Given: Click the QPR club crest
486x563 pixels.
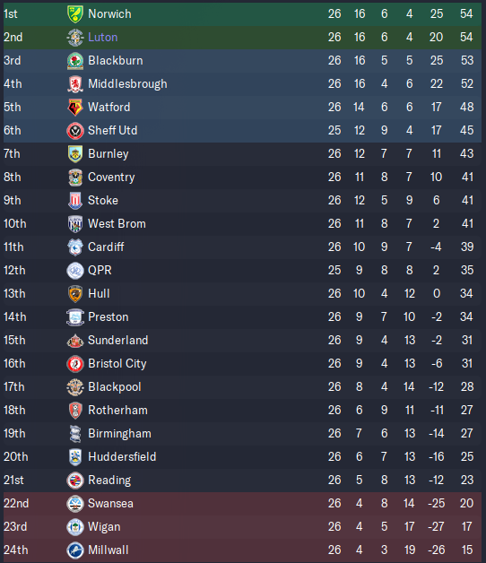Looking at the screenshot, I should [x=75, y=271].
